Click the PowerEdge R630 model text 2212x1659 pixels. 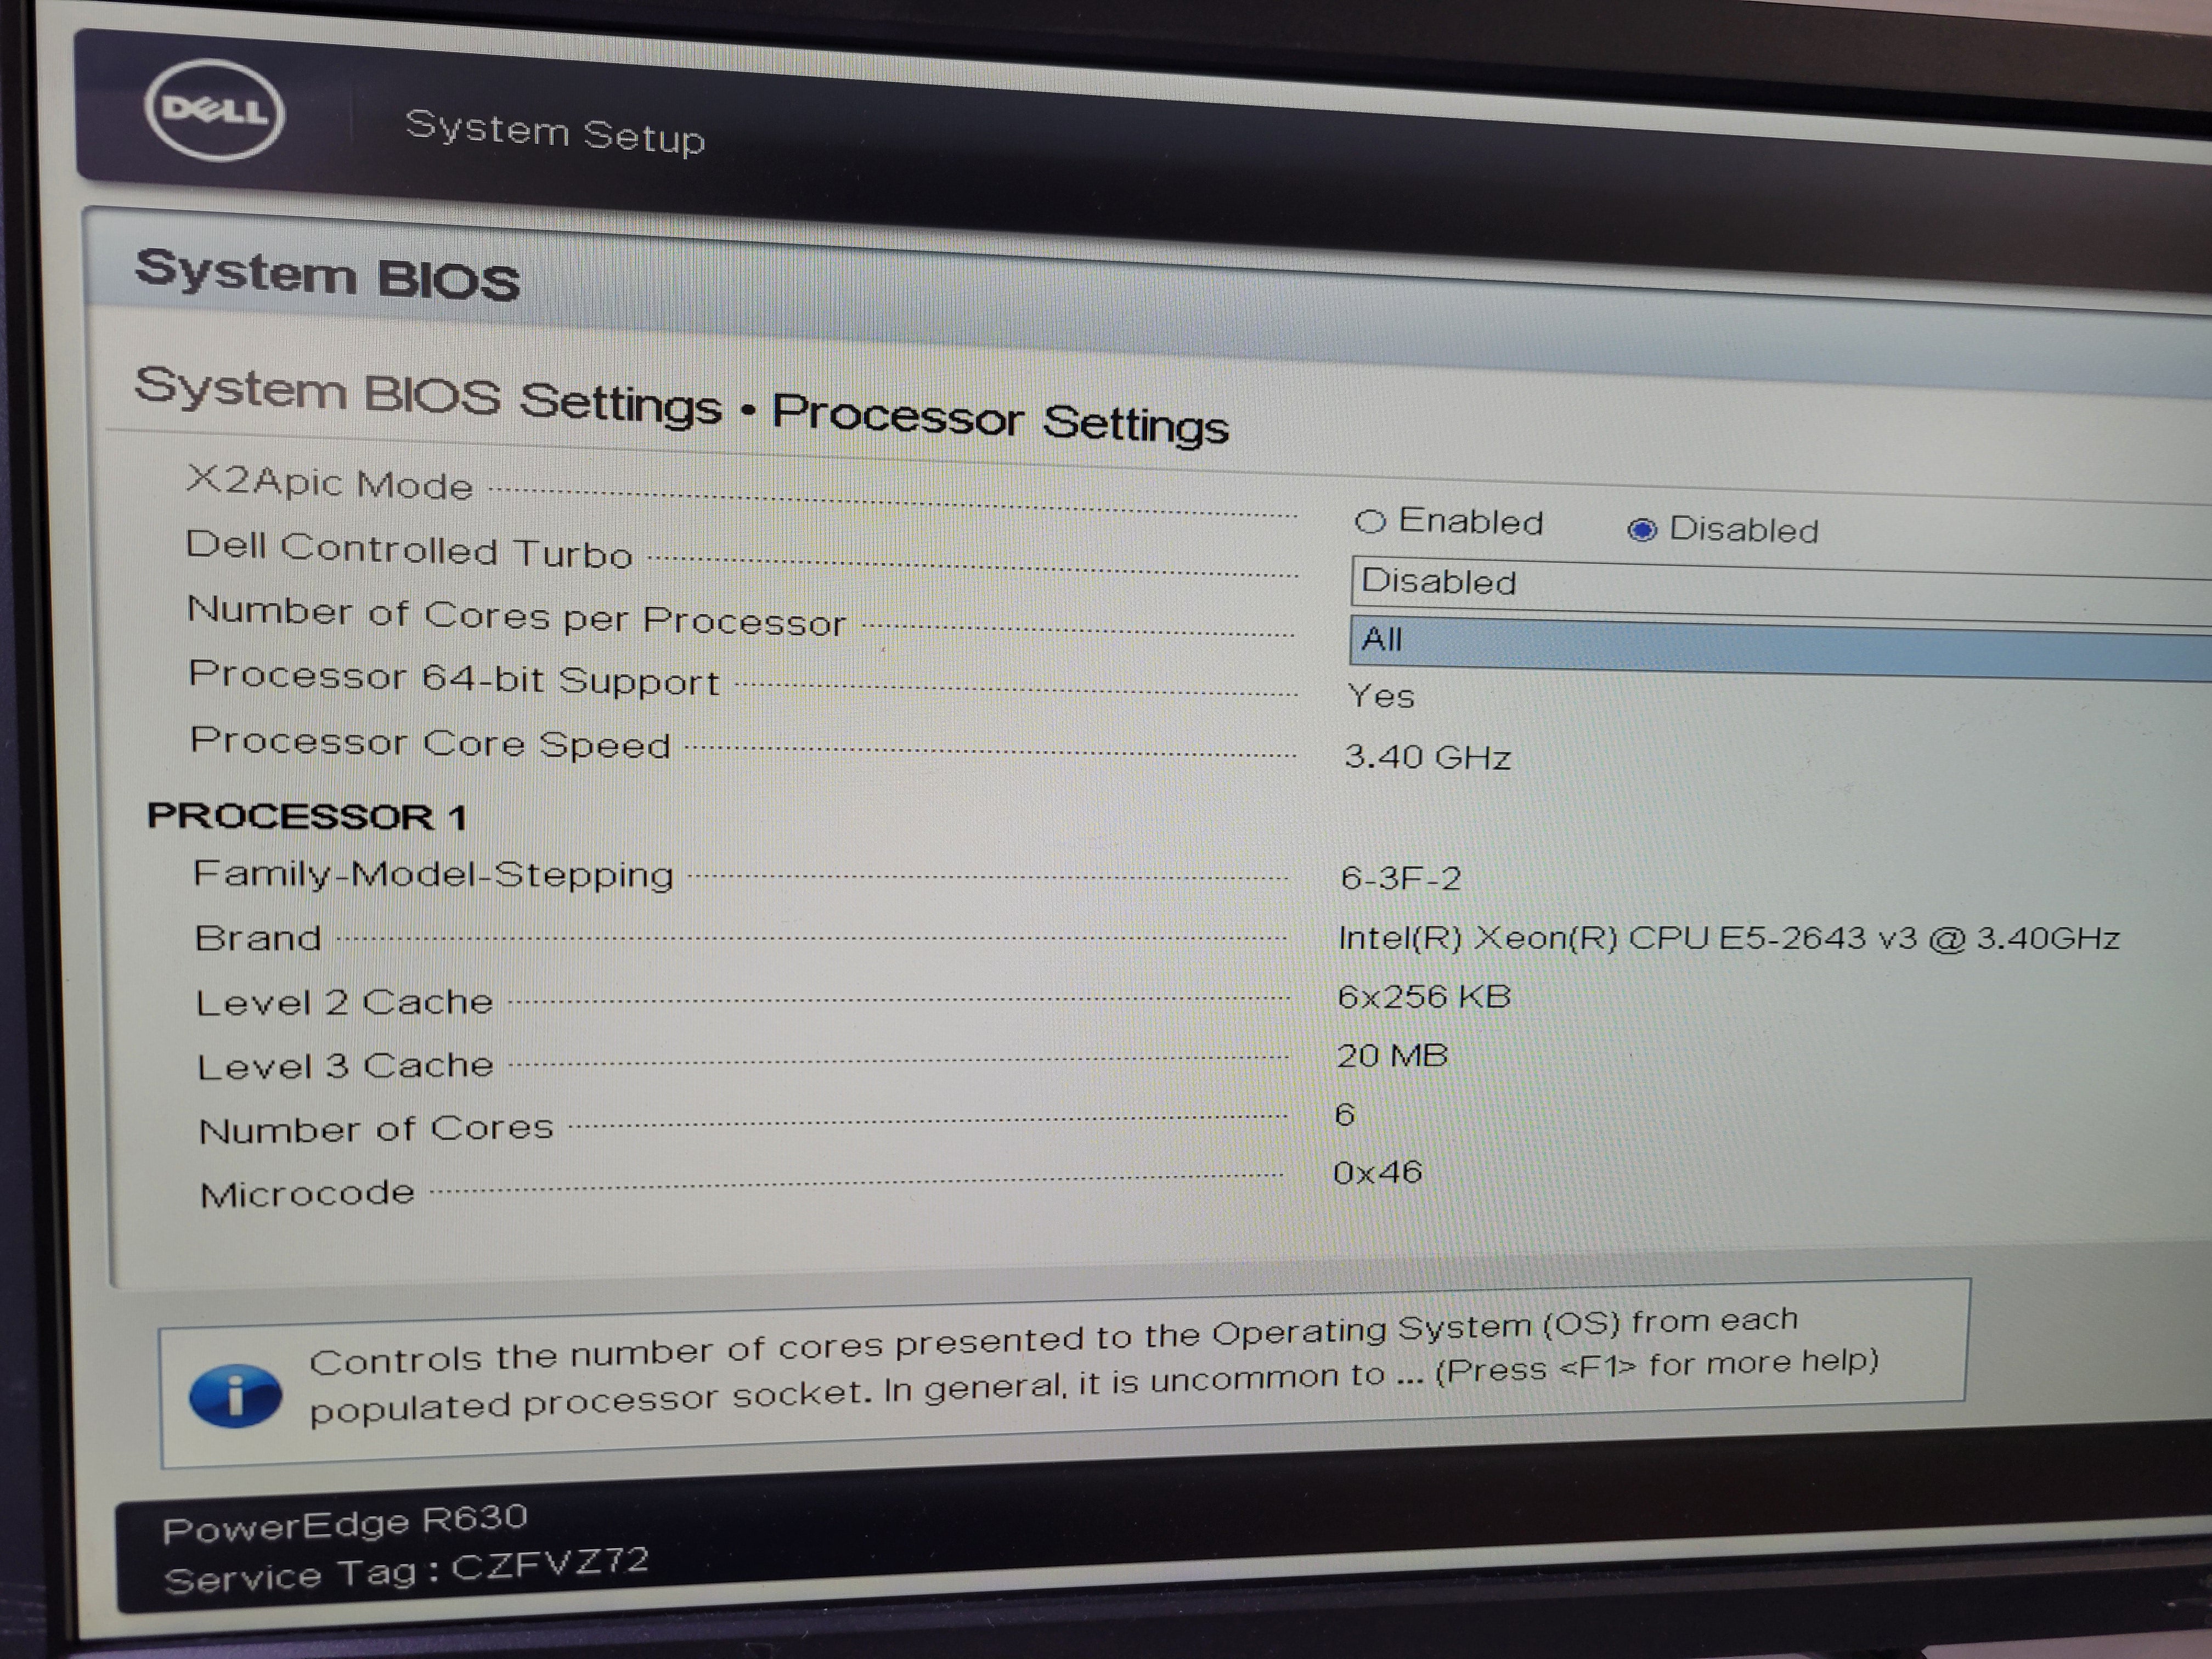click(x=345, y=1524)
